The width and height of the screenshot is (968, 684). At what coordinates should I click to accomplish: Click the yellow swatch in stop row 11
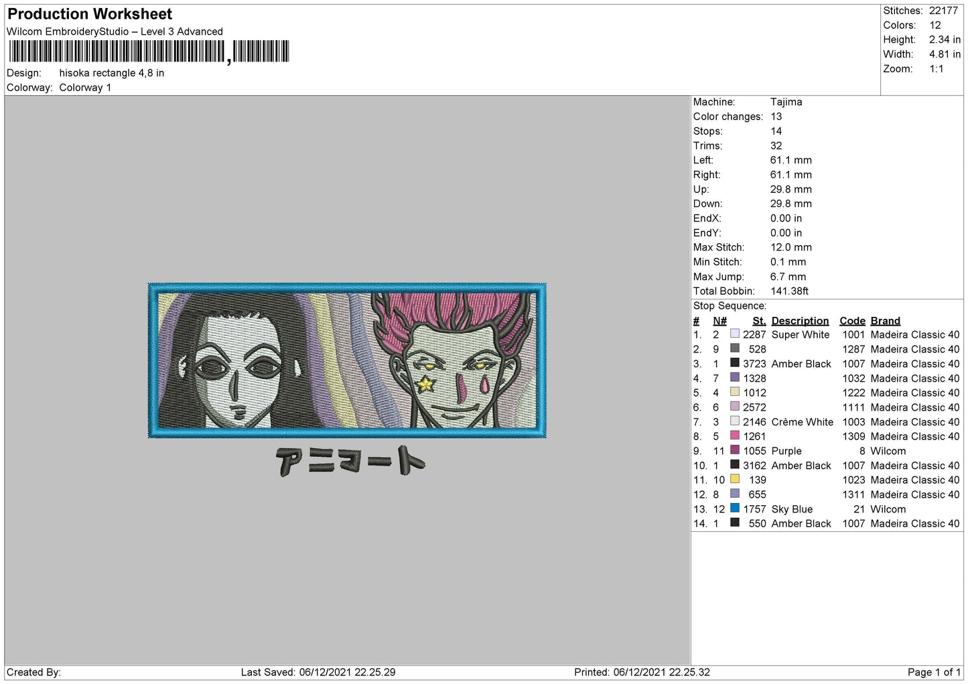click(x=735, y=479)
